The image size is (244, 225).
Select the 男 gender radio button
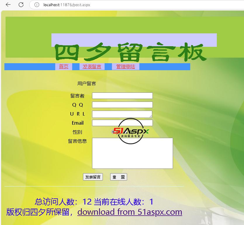pyautogui.click(x=113, y=132)
